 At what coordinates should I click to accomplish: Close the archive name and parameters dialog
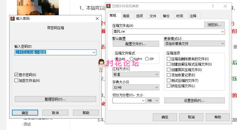225,6
